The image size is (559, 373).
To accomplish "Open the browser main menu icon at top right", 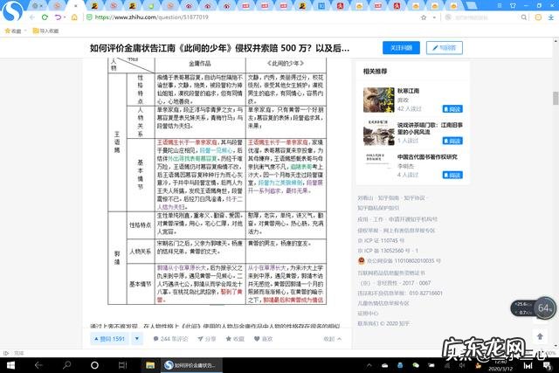I will coord(500,5).
